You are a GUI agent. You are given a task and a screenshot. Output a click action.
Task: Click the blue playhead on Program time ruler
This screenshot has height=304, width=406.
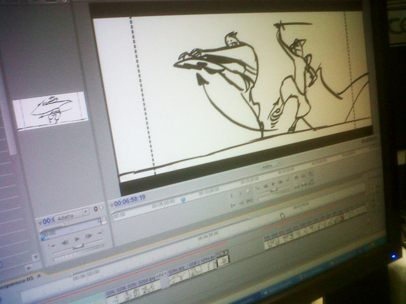pyautogui.click(x=183, y=200)
